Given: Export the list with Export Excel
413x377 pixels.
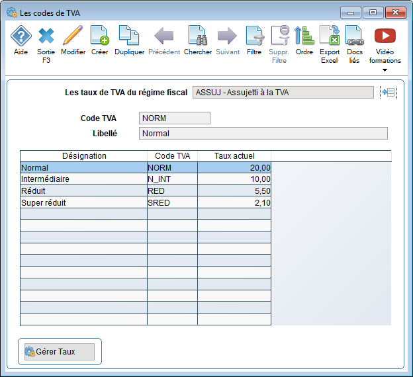Looking at the screenshot, I should pos(329,35).
